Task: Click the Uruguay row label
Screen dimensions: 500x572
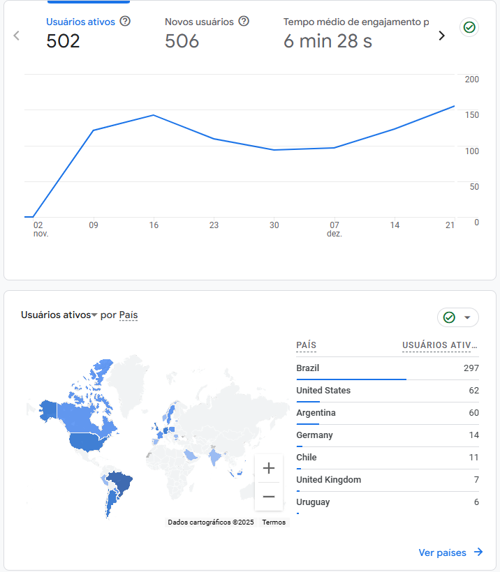Action: (x=313, y=502)
